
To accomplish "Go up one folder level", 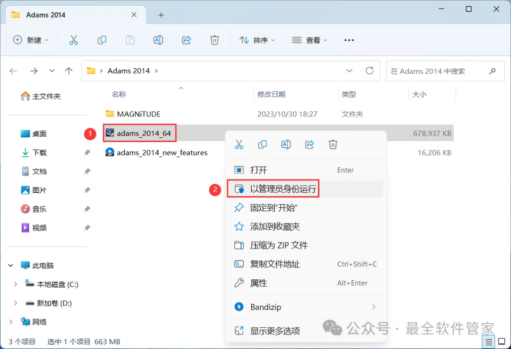I will (69, 71).
